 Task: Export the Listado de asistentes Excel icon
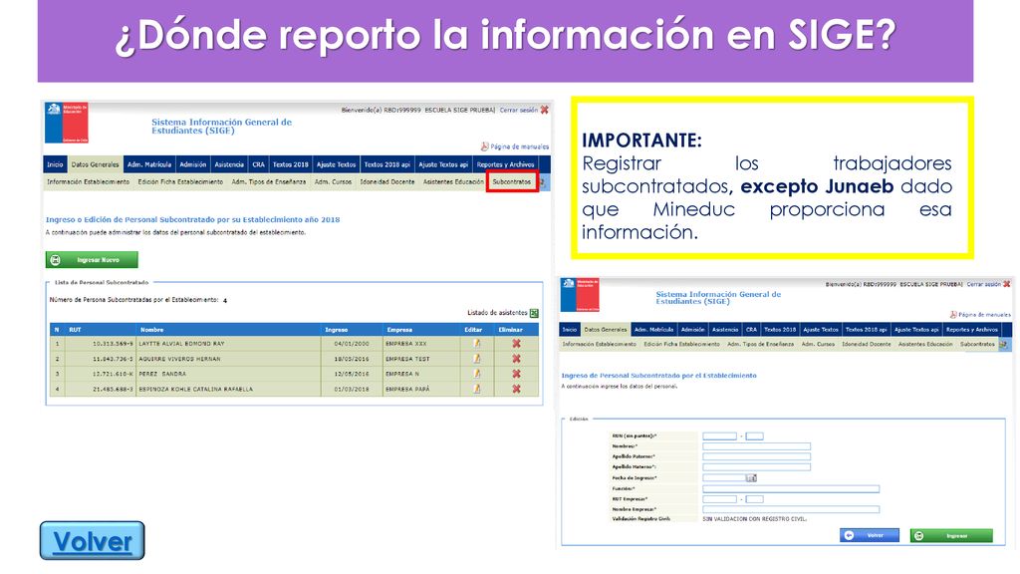(534, 313)
